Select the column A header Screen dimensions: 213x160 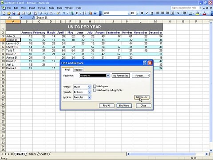click(13, 21)
